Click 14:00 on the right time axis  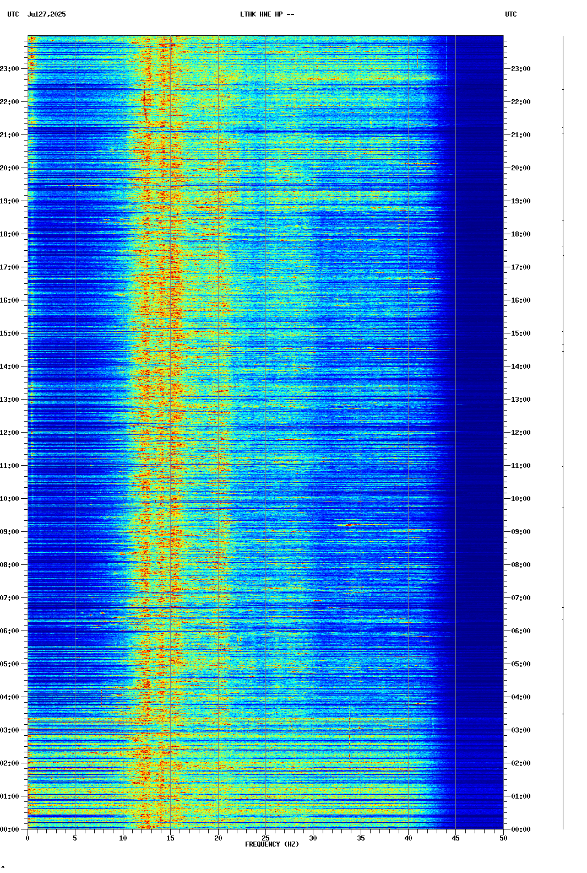pos(521,367)
